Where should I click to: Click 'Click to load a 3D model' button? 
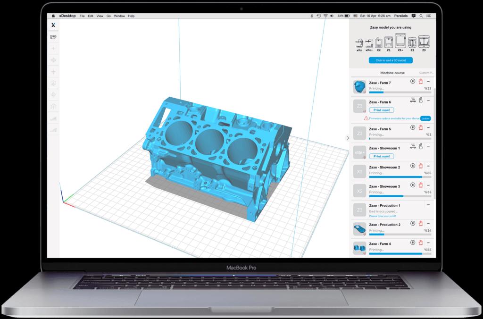point(391,60)
